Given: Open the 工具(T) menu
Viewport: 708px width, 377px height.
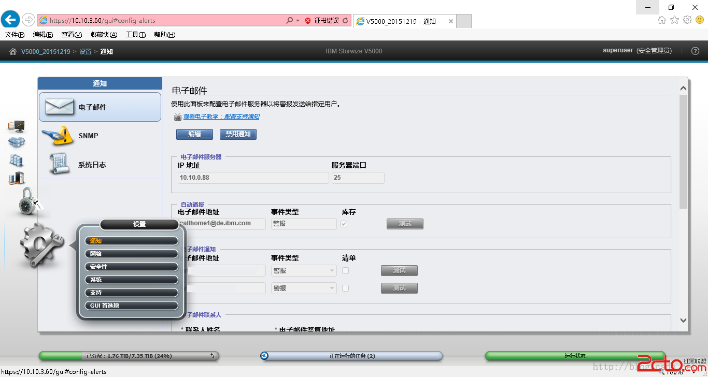Looking at the screenshot, I should 136,35.
